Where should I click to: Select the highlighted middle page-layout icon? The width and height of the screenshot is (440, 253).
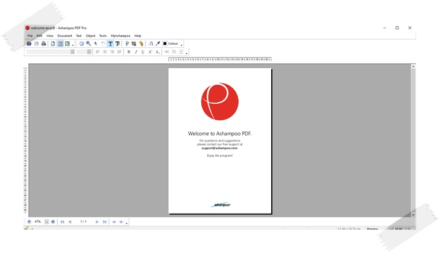click(60, 44)
